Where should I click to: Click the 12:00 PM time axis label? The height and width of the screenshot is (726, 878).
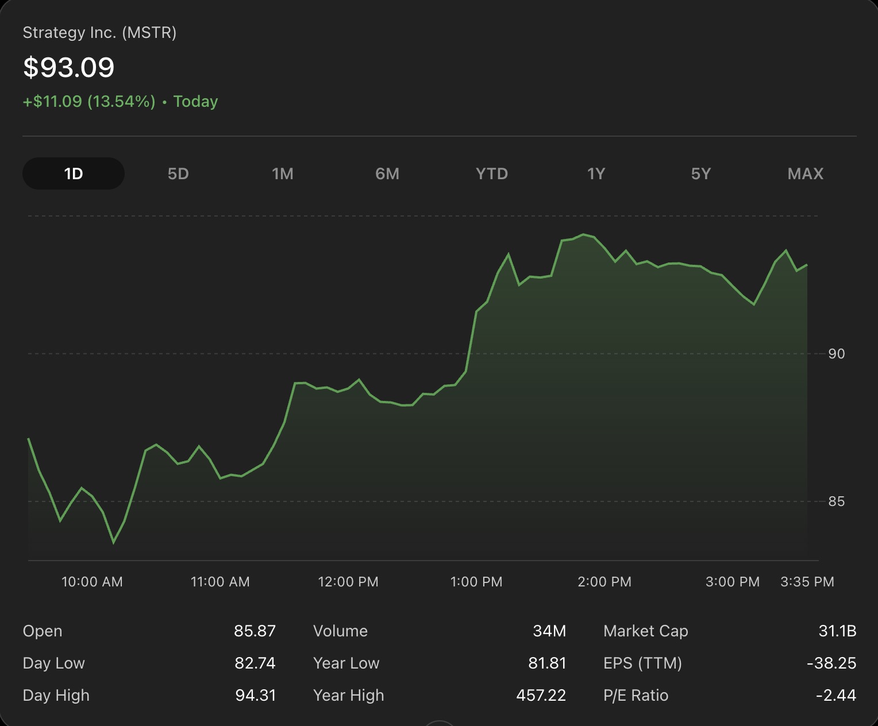[348, 582]
